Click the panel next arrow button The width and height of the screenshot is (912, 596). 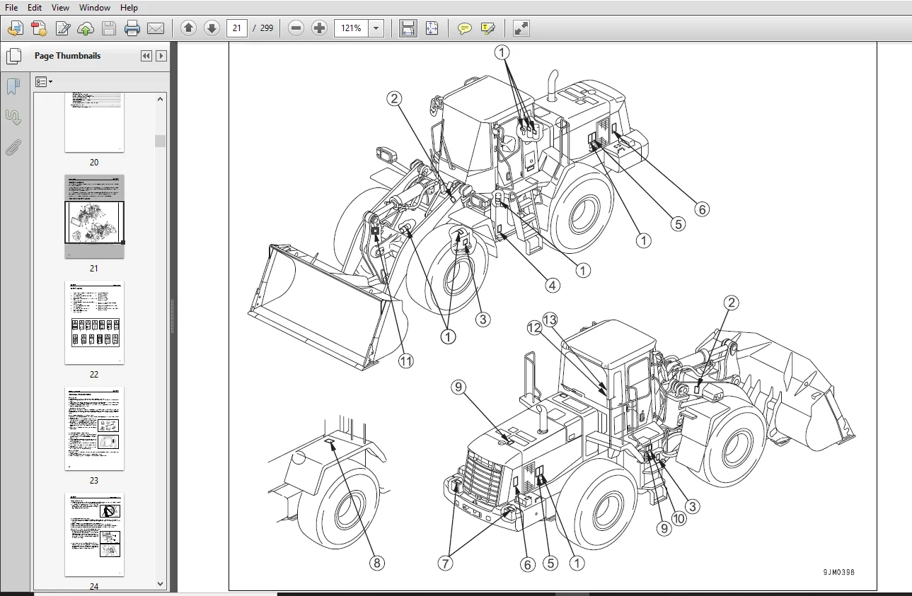(161, 56)
